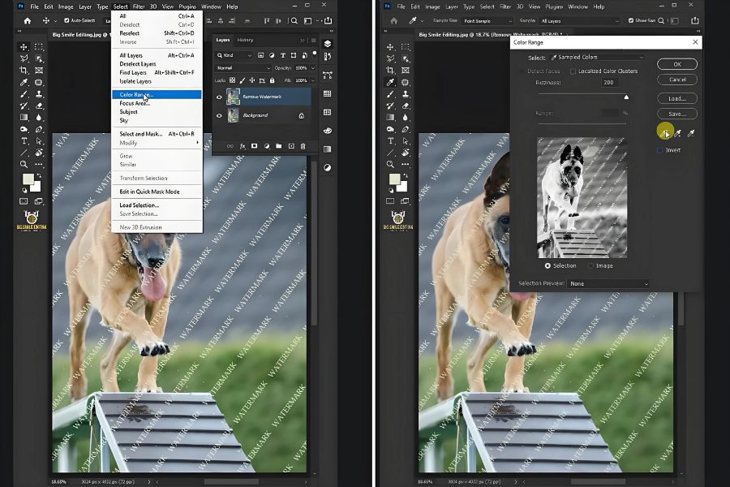
Task: Add a layer mask in the Layers panel
Action: 254,146
